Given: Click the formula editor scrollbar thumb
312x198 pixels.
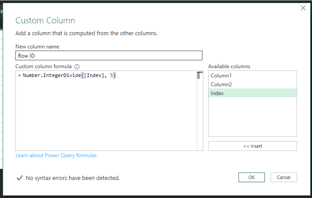Looking at the screenshot, I should click(198, 76).
